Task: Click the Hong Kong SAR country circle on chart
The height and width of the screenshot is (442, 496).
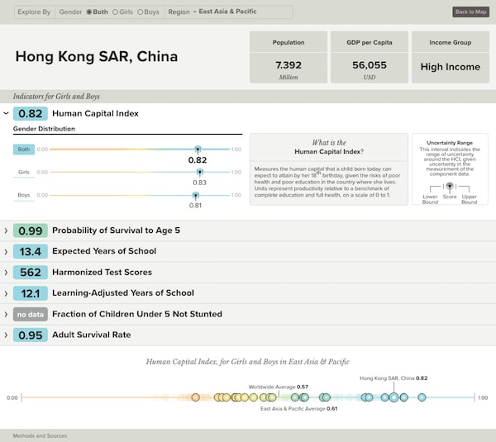Action: click(393, 397)
